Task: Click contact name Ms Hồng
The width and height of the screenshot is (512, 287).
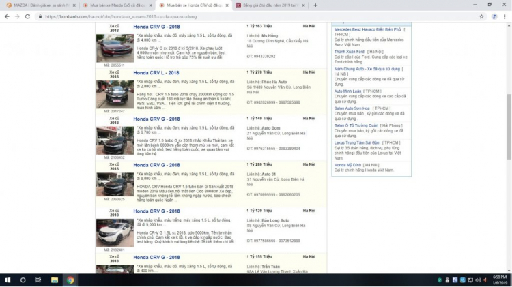Action: tap(270, 36)
